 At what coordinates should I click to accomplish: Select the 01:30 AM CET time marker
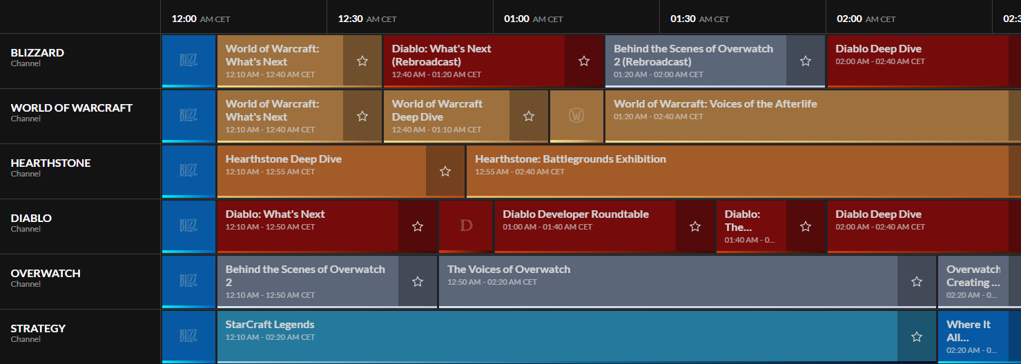coord(700,19)
